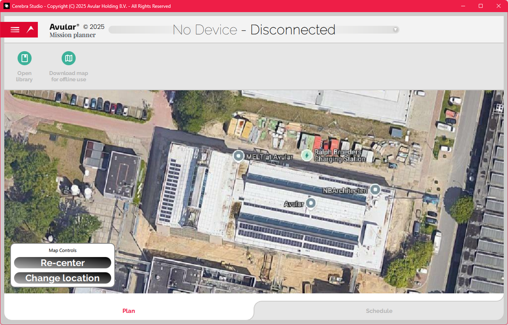This screenshot has width=508, height=325.
Task: Click the Ralph Broeders Charging Station marker icon
Action: pos(307,155)
